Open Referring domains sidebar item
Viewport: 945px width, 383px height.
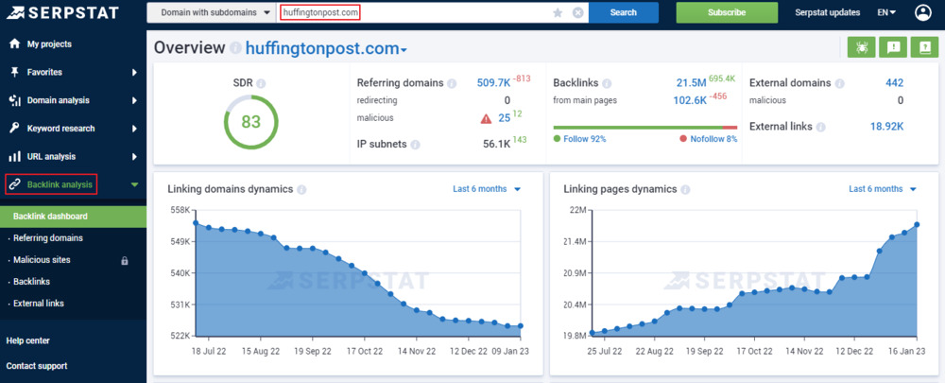click(47, 238)
